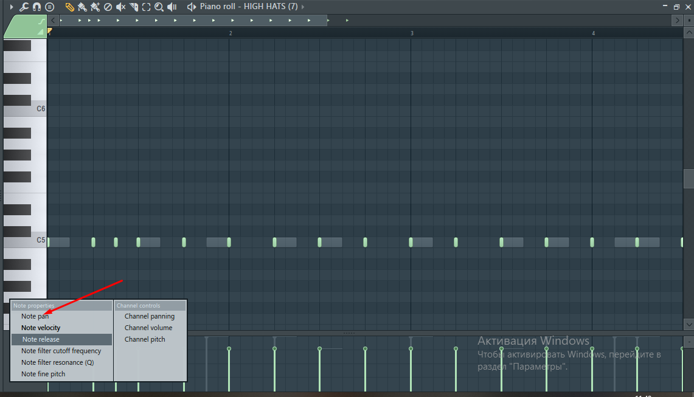
Task: Select the Mute tool
Action: 121,7
